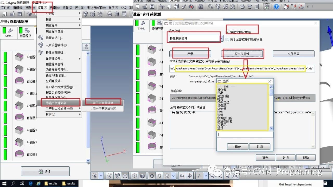Select the XYZ hand tool in bottom toolbar

point(167,176)
